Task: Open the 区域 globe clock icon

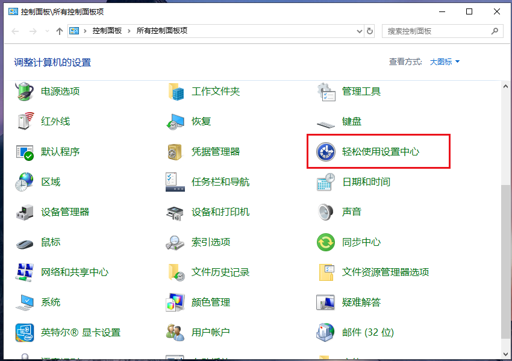Action: (x=25, y=181)
